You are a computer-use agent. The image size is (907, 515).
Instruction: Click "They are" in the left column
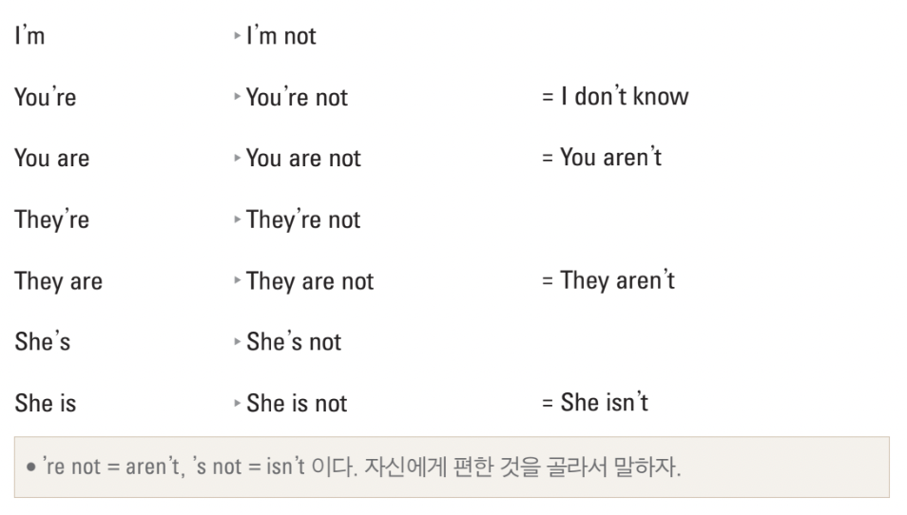tap(58, 281)
